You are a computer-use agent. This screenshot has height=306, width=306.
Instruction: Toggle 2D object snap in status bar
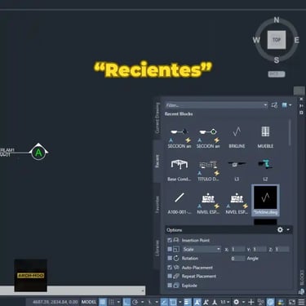click(173, 302)
